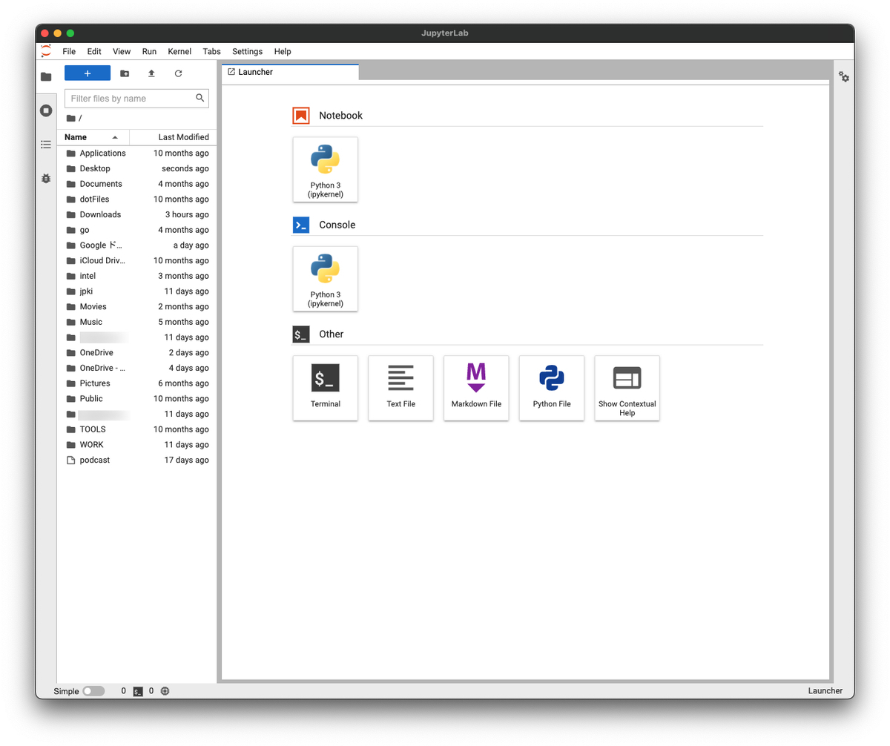Image resolution: width=890 pixels, height=746 pixels.
Task: Launch a Python 3 notebook from the Notebook section
Action: 326,169
